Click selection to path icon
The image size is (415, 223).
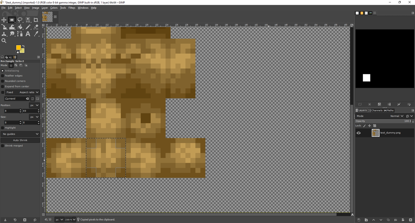399,104
